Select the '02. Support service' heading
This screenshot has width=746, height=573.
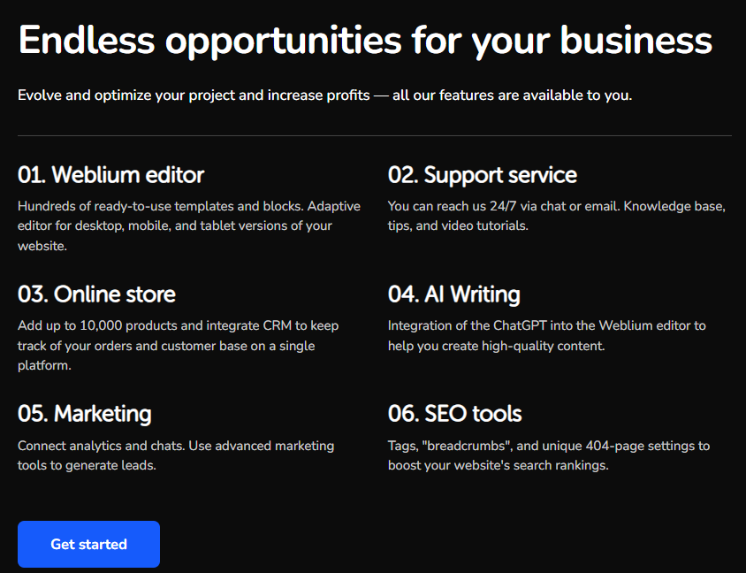point(483,175)
